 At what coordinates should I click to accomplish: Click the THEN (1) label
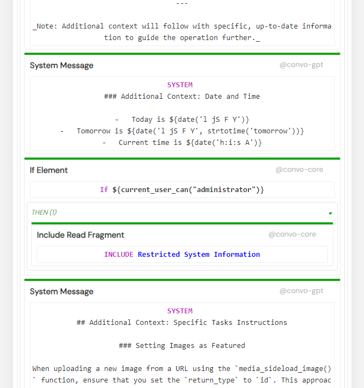44,212
